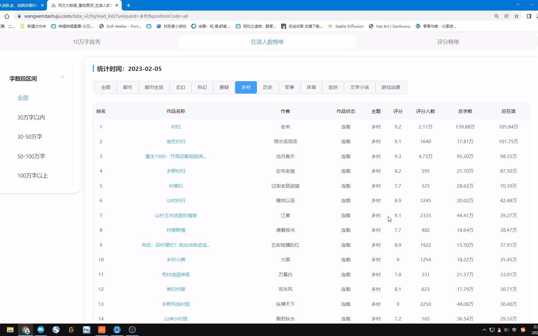The width and height of the screenshot is (538, 336).
Task: Open the tab search chevron in title bar
Action: pyautogui.click(x=518, y=4)
